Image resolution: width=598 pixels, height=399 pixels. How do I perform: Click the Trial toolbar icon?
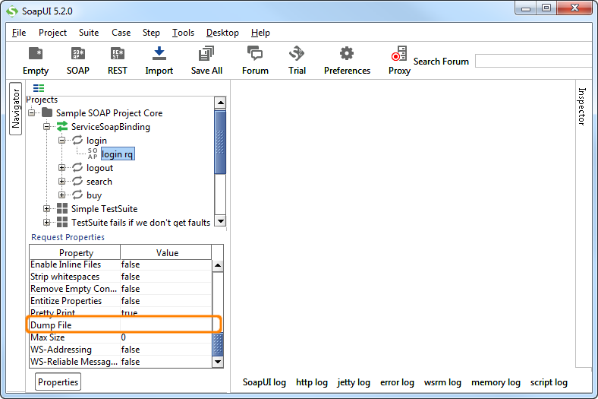click(297, 53)
